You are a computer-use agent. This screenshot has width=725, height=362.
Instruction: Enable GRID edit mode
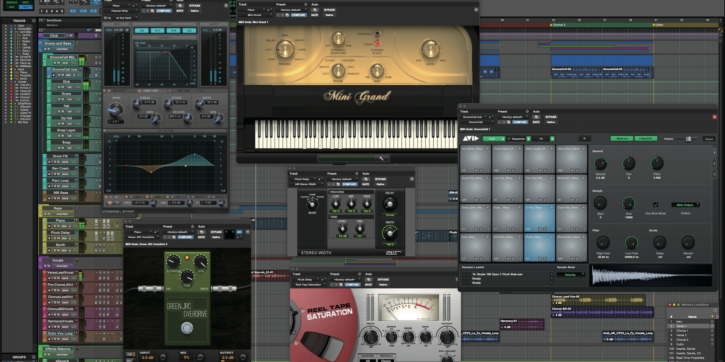(26, 7)
